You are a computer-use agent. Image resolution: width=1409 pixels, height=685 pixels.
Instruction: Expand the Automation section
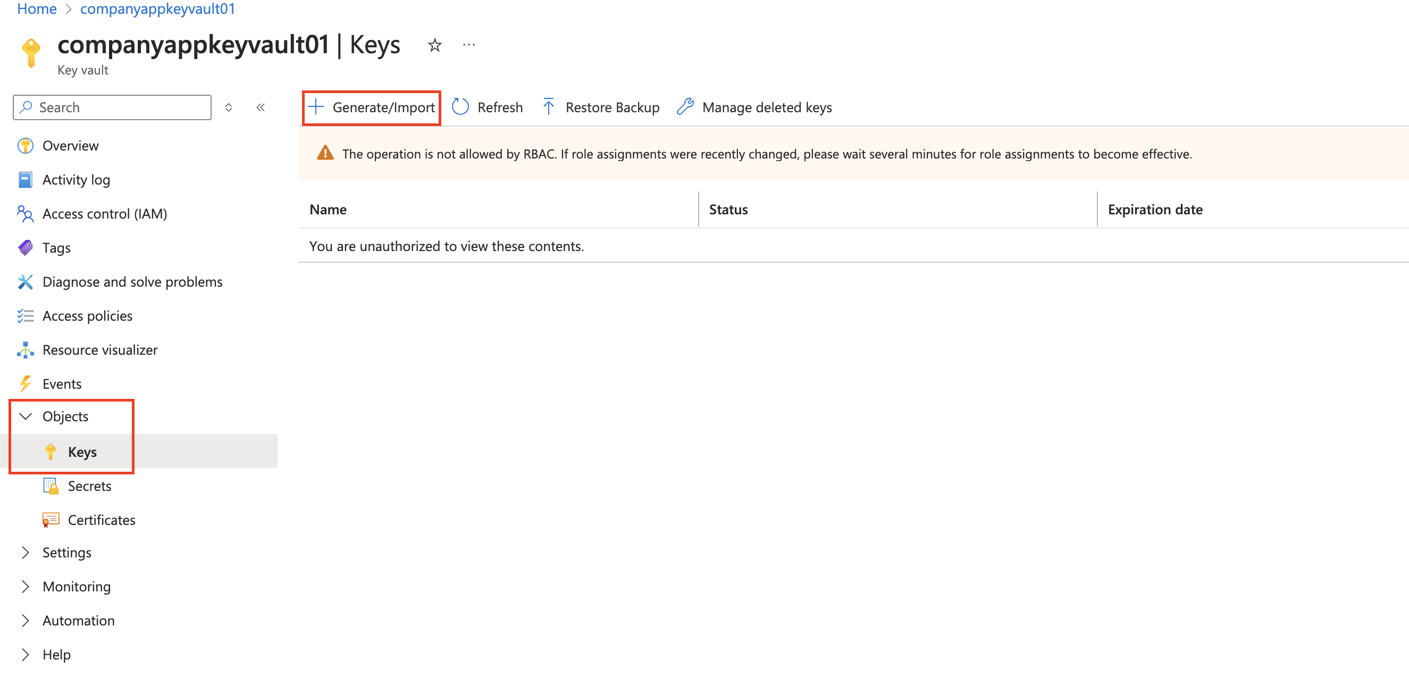[x=25, y=621]
